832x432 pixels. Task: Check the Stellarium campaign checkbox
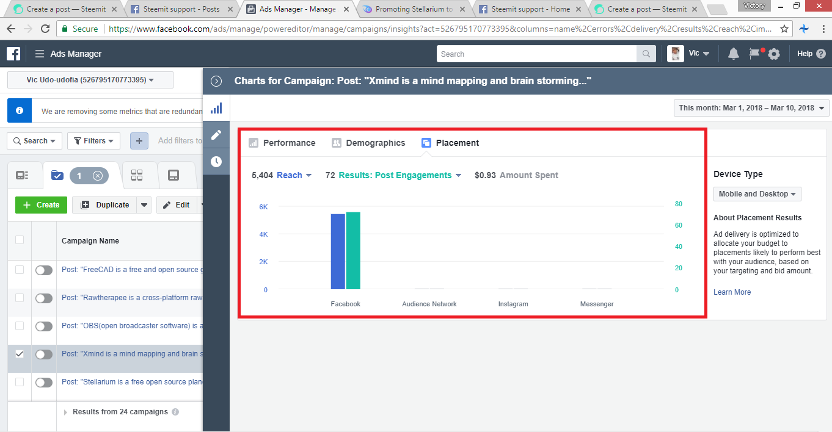pos(20,382)
